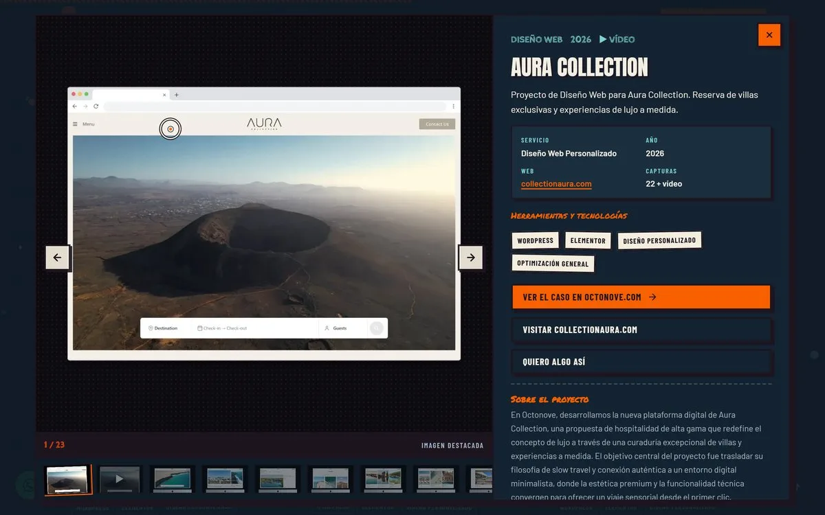Click the 'Diseño Web Personalizado' service value
This screenshot has width=825, height=515.
[x=569, y=154]
